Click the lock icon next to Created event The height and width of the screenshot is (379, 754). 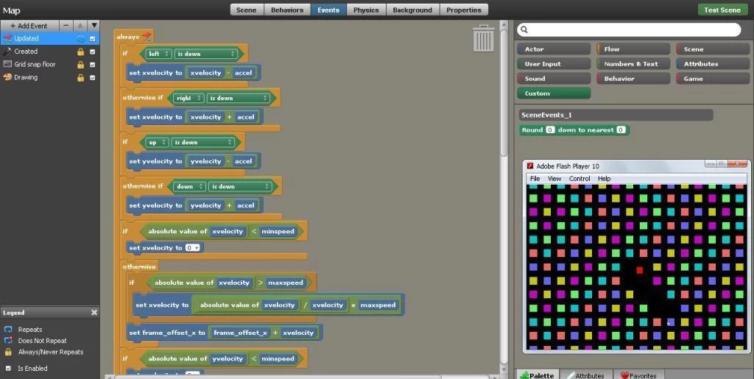(x=80, y=52)
